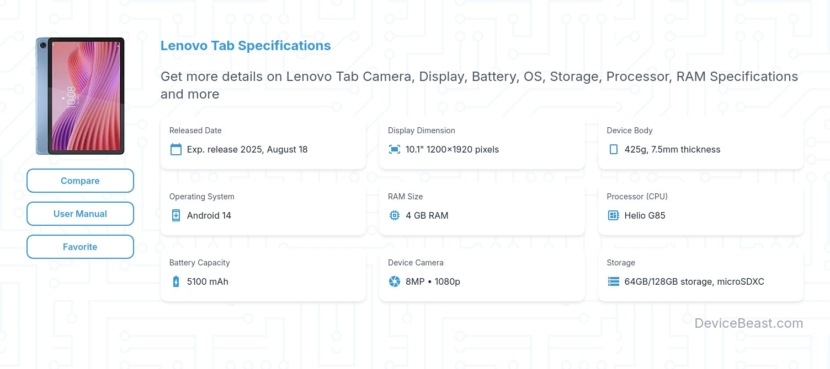Viewport: 830px width, 369px height.
Task: Click the Lenovo Tab tablet thumbnail image
Action: 80,96
